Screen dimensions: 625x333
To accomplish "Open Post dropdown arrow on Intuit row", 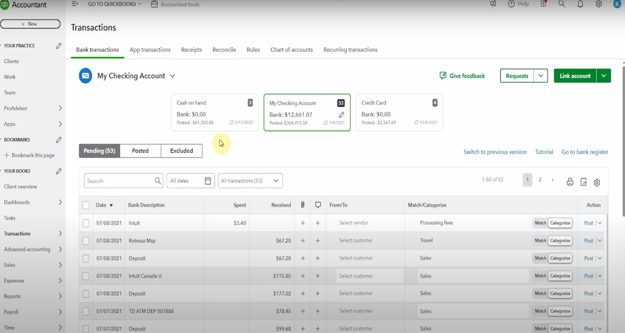I will pos(600,223).
